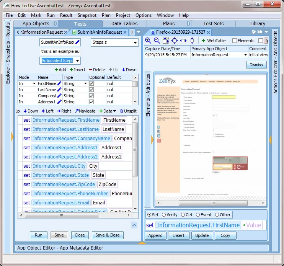284x266 pixels.
Task: Open Mode dropdown for FirstName row
Action: tap(34, 83)
